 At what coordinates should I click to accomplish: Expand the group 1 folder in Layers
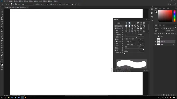(157, 36)
